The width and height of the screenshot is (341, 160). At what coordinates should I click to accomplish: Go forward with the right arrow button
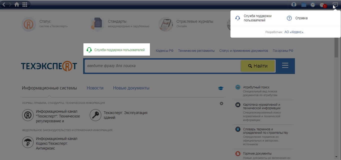pos(10,5)
